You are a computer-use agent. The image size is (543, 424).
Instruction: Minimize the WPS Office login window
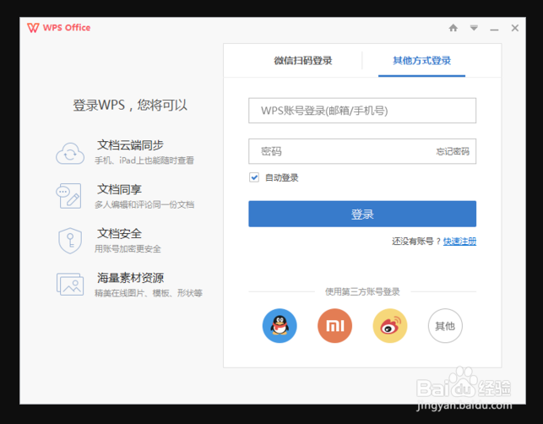[494, 30]
